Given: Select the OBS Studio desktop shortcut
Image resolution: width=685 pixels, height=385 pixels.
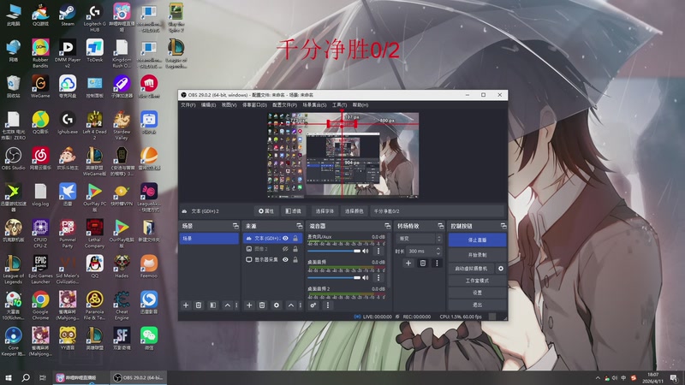Looking at the screenshot, I should (x=13, y=158).
